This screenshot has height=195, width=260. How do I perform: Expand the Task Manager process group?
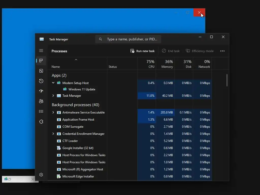[x=53, y=96]
